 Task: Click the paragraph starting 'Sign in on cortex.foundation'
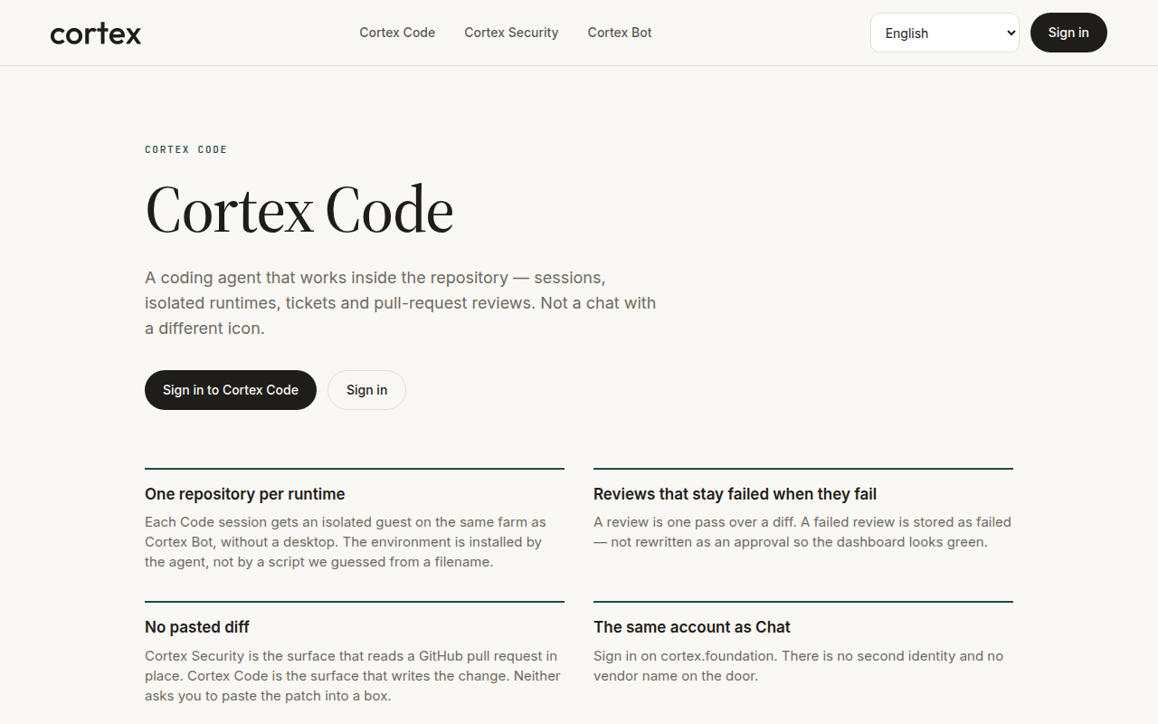click(x=799, y=666)
